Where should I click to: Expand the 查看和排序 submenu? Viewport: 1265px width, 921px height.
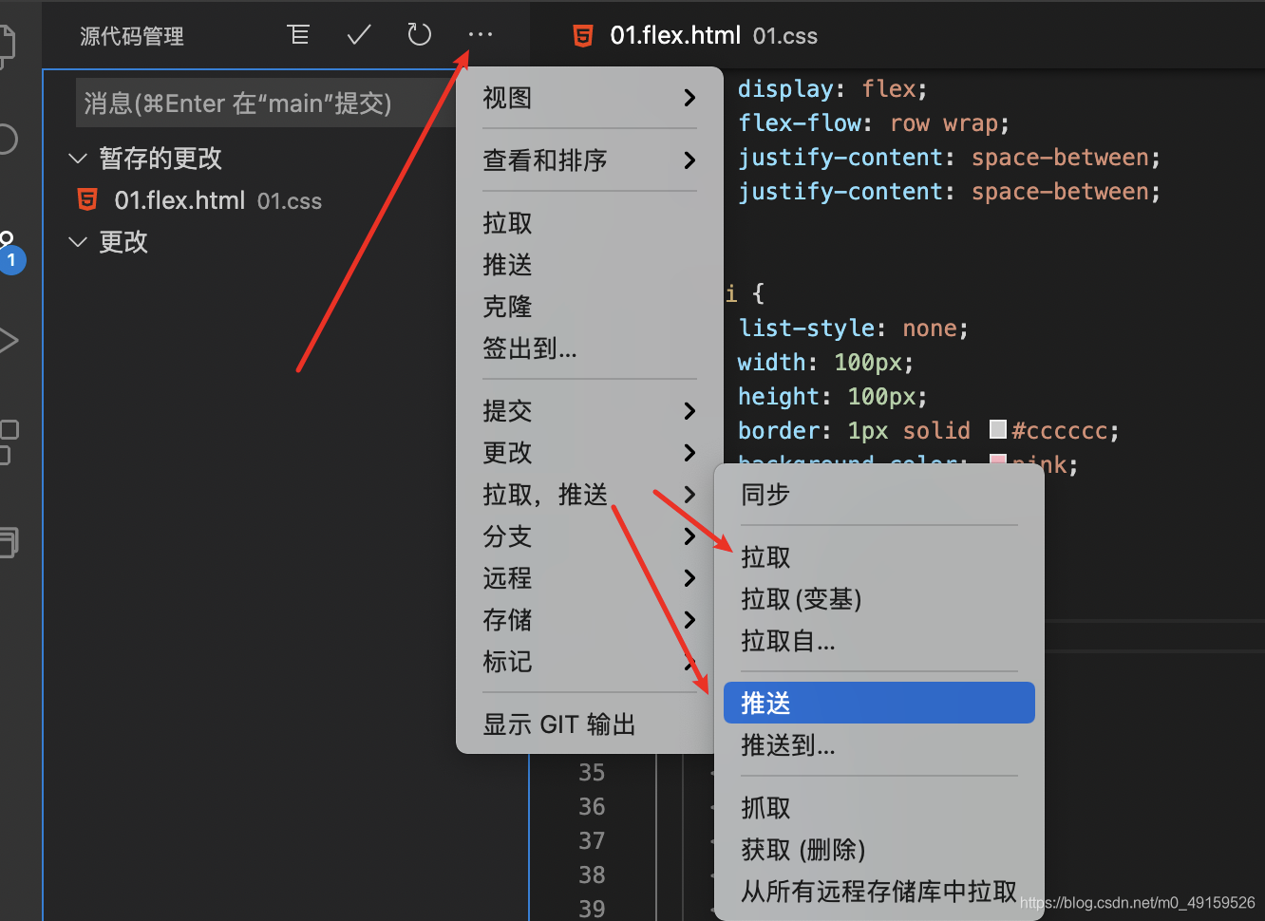[x=590, y=160]
